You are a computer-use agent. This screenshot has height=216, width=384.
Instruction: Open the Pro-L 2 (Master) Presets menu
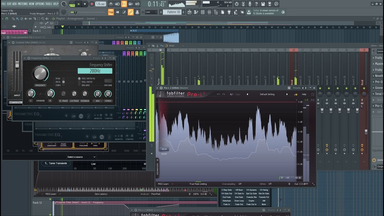[297, 88]
